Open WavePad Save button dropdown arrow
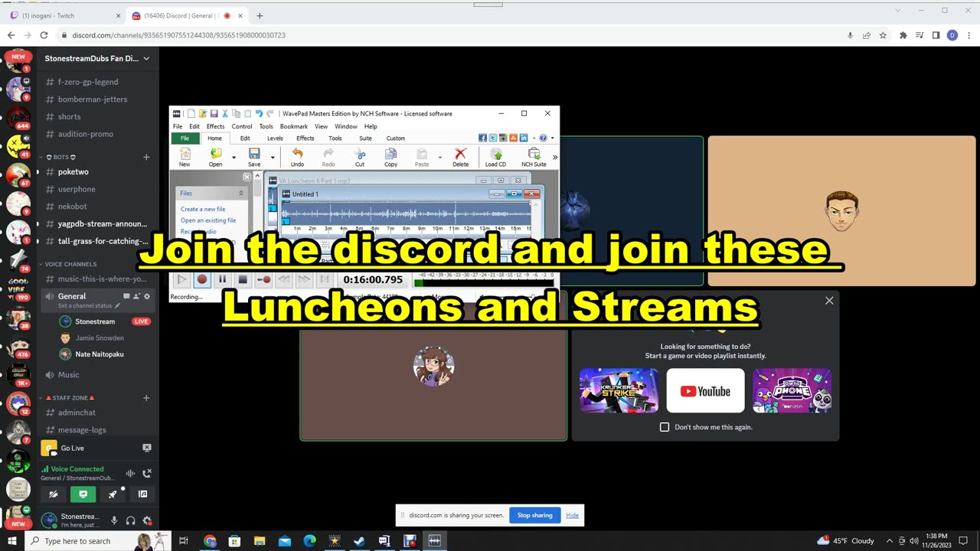 (272, 157)
